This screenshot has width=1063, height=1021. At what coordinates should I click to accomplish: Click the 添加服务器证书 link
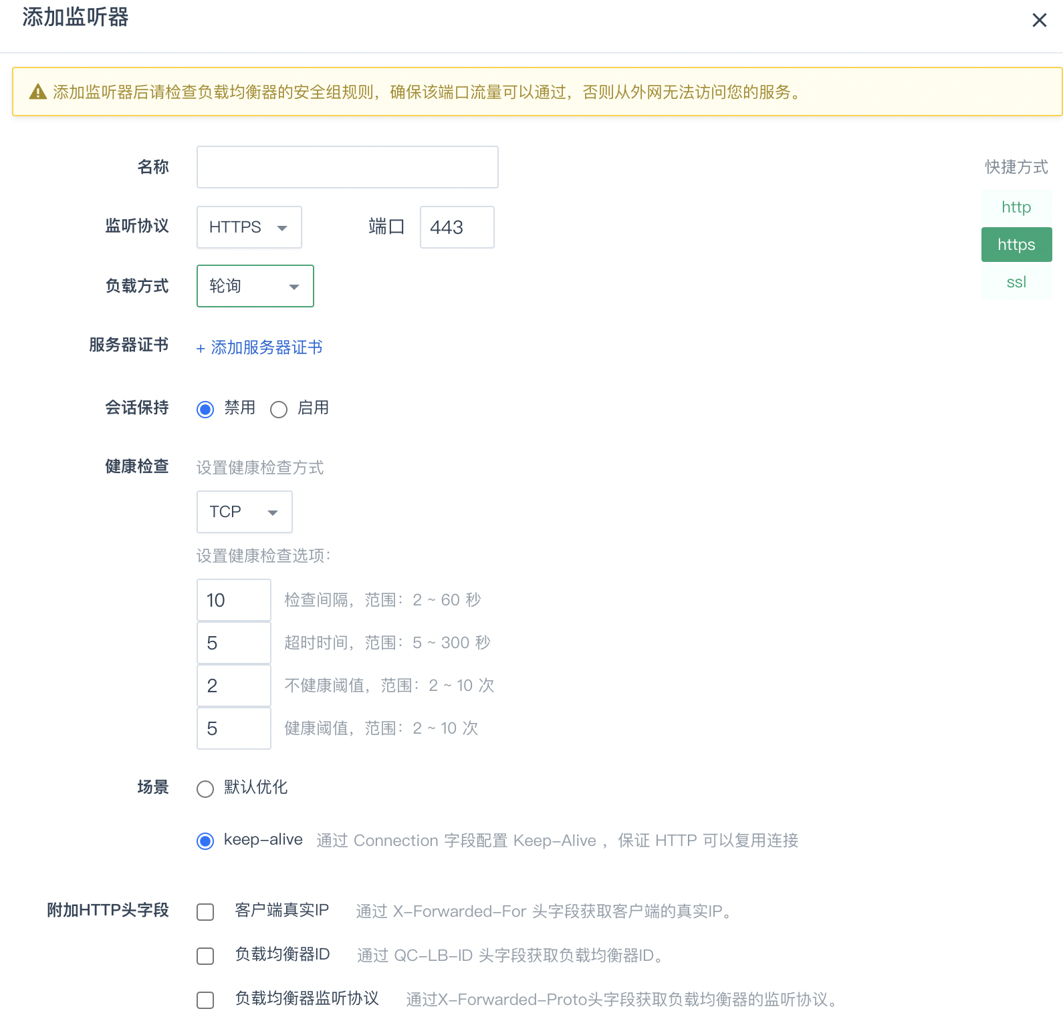pyautogui.click(x=267, y=347)
